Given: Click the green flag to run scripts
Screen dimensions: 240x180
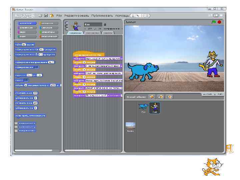Looking at the screenshot, I should [213, 22].
